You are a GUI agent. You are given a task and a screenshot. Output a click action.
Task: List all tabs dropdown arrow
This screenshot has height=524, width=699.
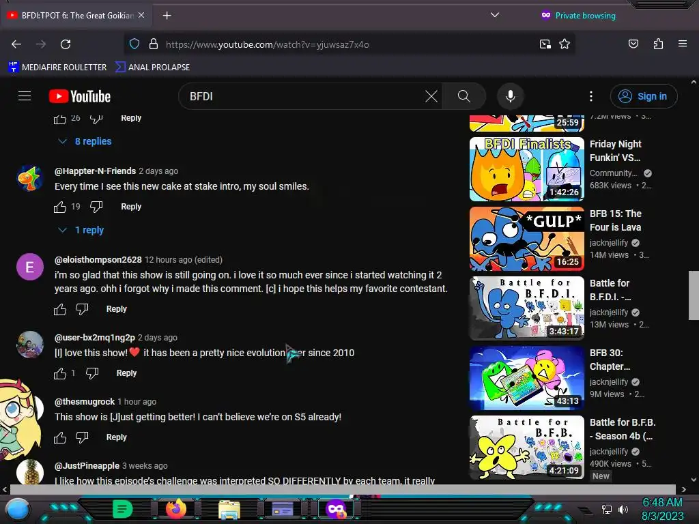pos(494,15)
